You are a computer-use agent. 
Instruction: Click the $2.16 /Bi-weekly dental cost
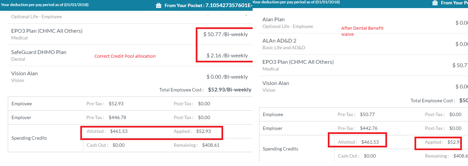point(227,55)
